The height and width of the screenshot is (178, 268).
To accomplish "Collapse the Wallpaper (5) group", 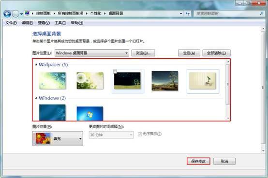I will [x=36, y=65].
